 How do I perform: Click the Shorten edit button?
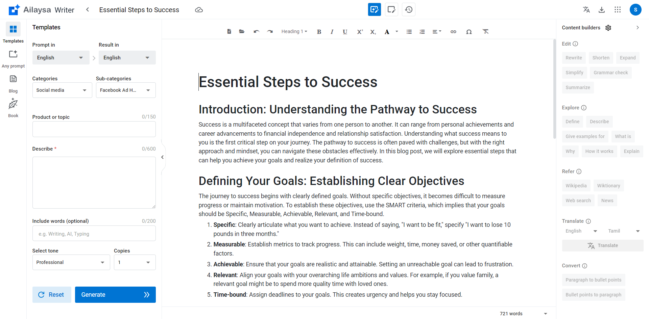coord(601,58)
